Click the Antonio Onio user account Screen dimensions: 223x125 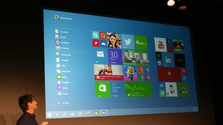coord(63,18)
